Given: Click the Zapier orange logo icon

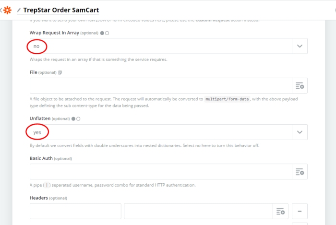Looking at the screenshot, I should 8,10.
